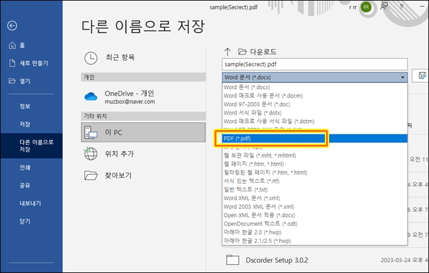
Task: Choose 일반 텍스트 (*.txt)
Action: (x=314, y=190)
